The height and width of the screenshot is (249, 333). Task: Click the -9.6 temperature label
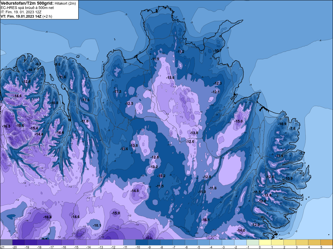(57, 64)
